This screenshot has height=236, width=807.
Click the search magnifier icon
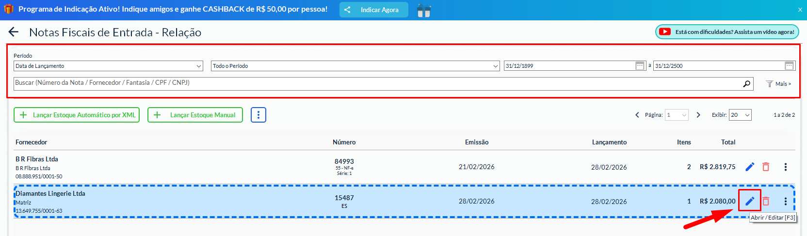point(746,84)
